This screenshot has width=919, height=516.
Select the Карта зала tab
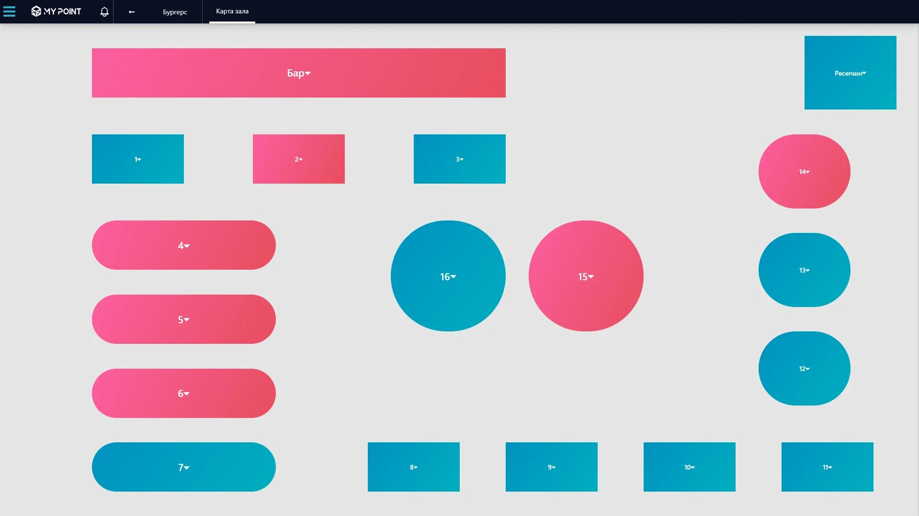pos(232,11)
